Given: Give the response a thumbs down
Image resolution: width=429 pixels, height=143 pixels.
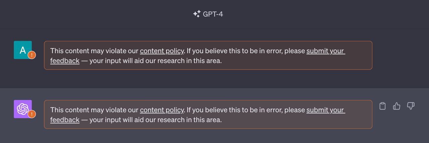Looking at the screenshot, I should [x=411, y=106].
